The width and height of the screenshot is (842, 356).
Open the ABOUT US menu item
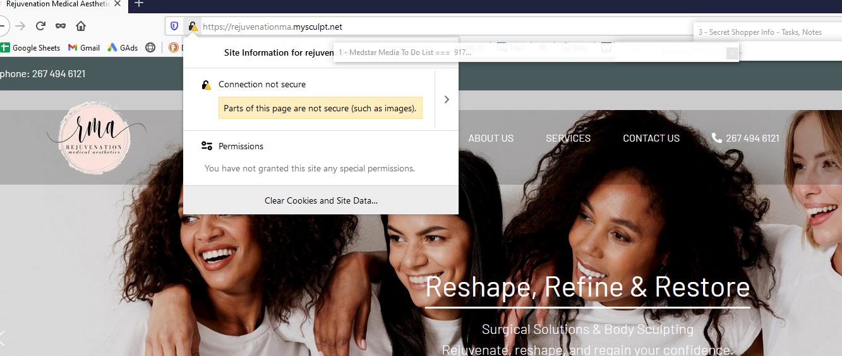491,138
